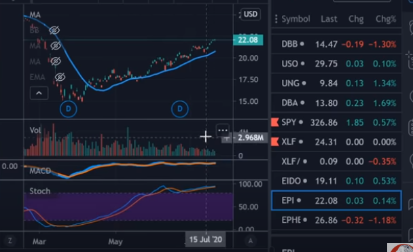
Task: Click the first dividend D marker near March
Action: point(69,109)
